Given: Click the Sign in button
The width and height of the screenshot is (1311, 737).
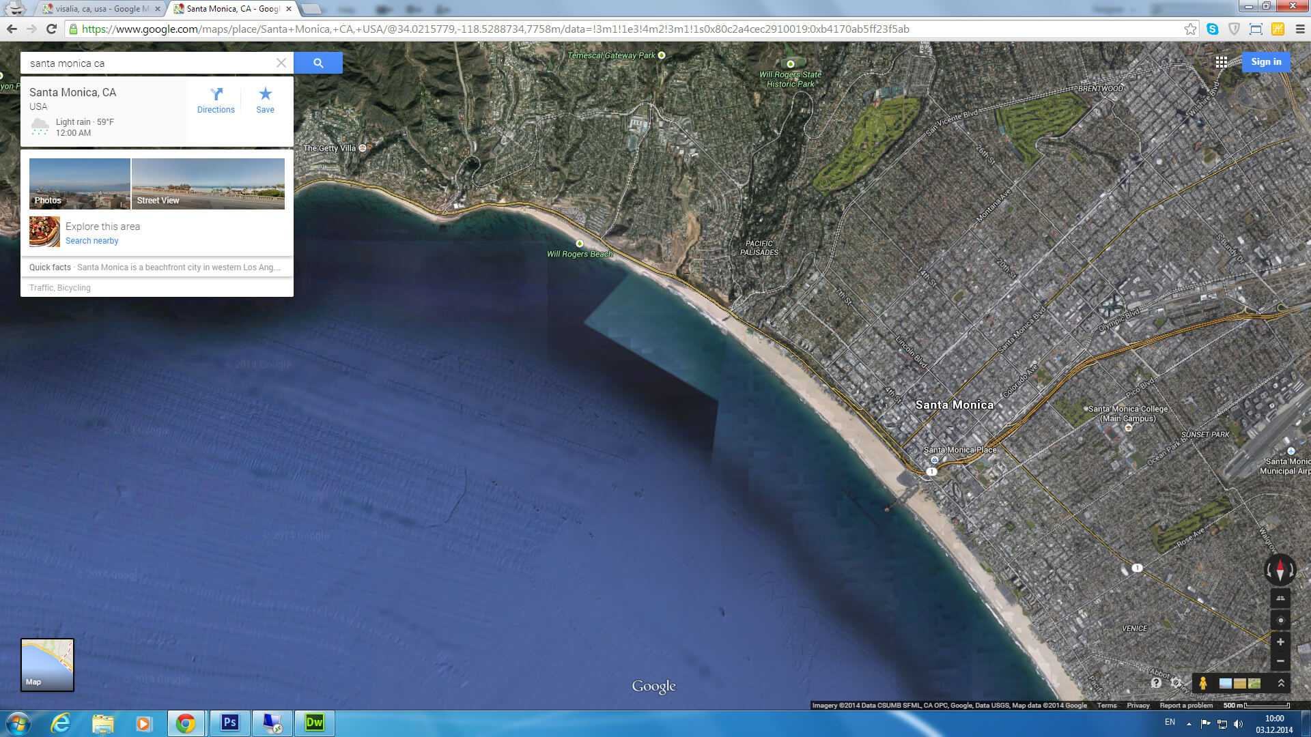Looking at the screenshot, I should click(x=1266, y=62).
